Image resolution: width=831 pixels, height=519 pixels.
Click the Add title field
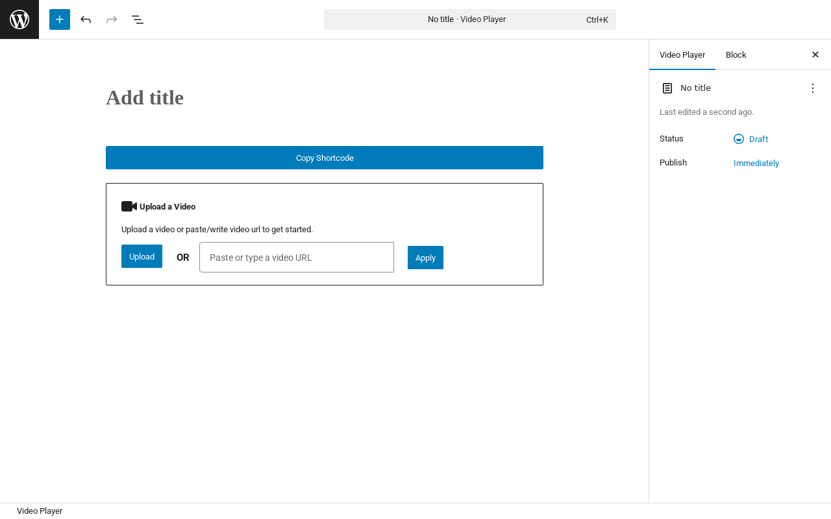click(x=325, y=98)
